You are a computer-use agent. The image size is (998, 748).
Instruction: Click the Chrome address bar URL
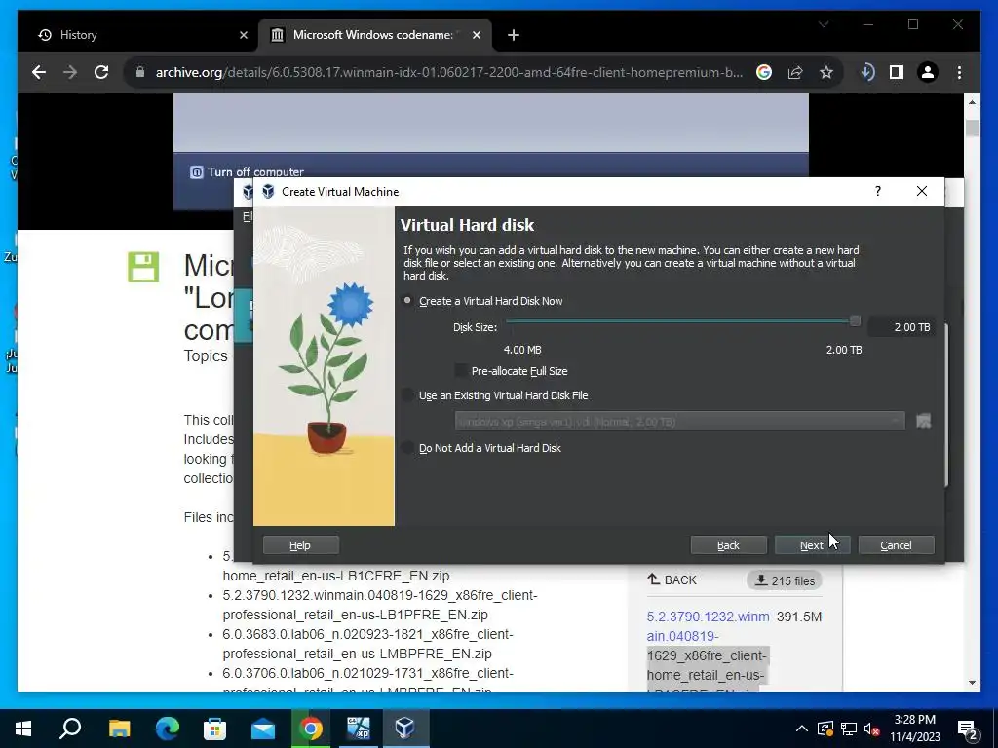[x=448, y=72]
